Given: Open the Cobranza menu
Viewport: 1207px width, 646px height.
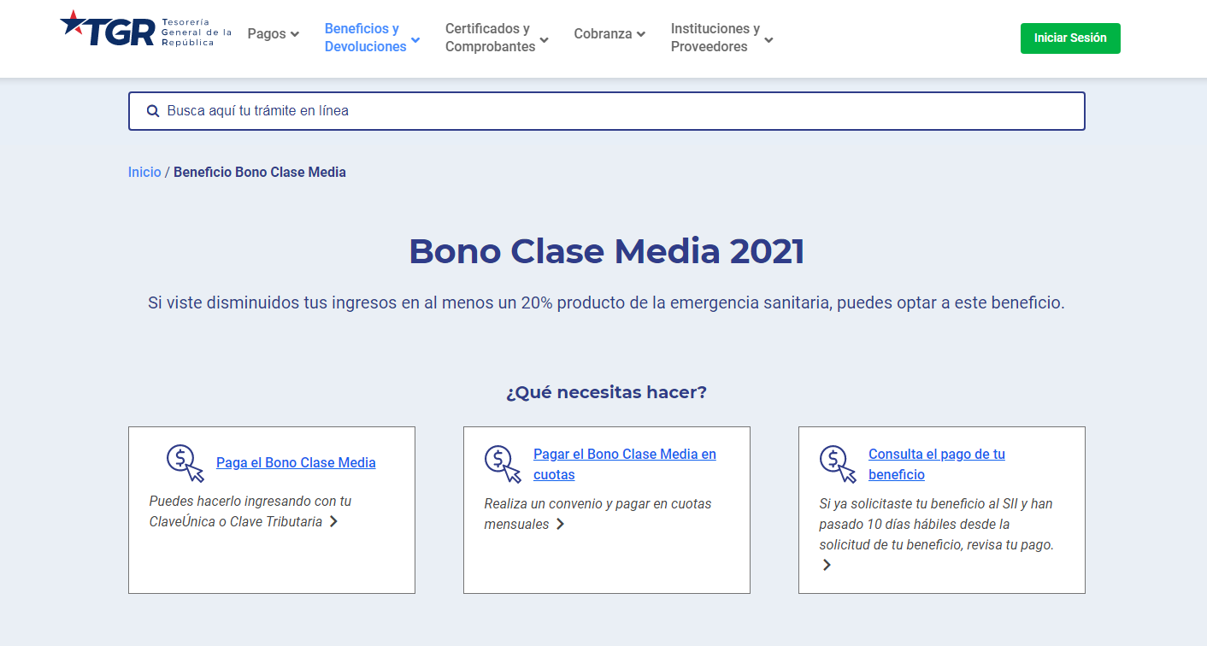Looking at the screenshot, I should point(609,34).
